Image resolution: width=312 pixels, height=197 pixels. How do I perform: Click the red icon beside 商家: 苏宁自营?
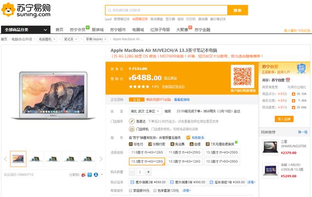(288, 80)
